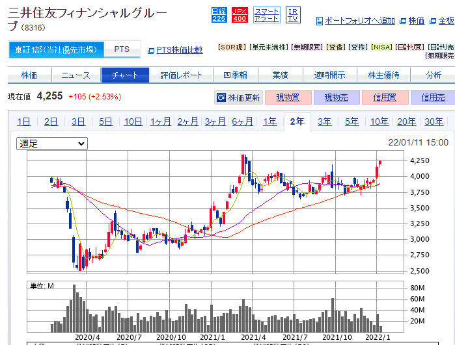This screenshot has height=345, width=455.
Task: Select the 東証1部(当社優先市場) market tab
Action: [56, 50]
